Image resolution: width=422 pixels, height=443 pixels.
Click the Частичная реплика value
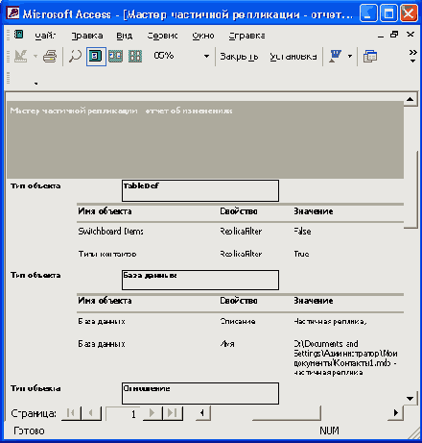point(330,321)
